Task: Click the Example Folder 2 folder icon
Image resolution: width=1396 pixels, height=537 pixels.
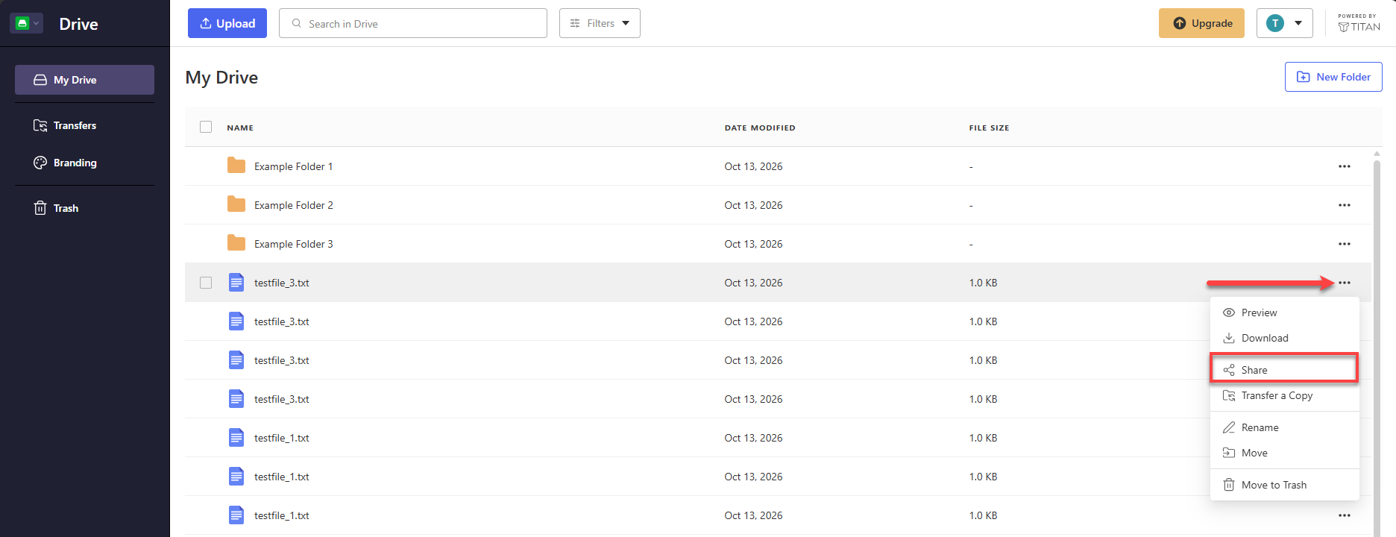Action: pos(236,204)
